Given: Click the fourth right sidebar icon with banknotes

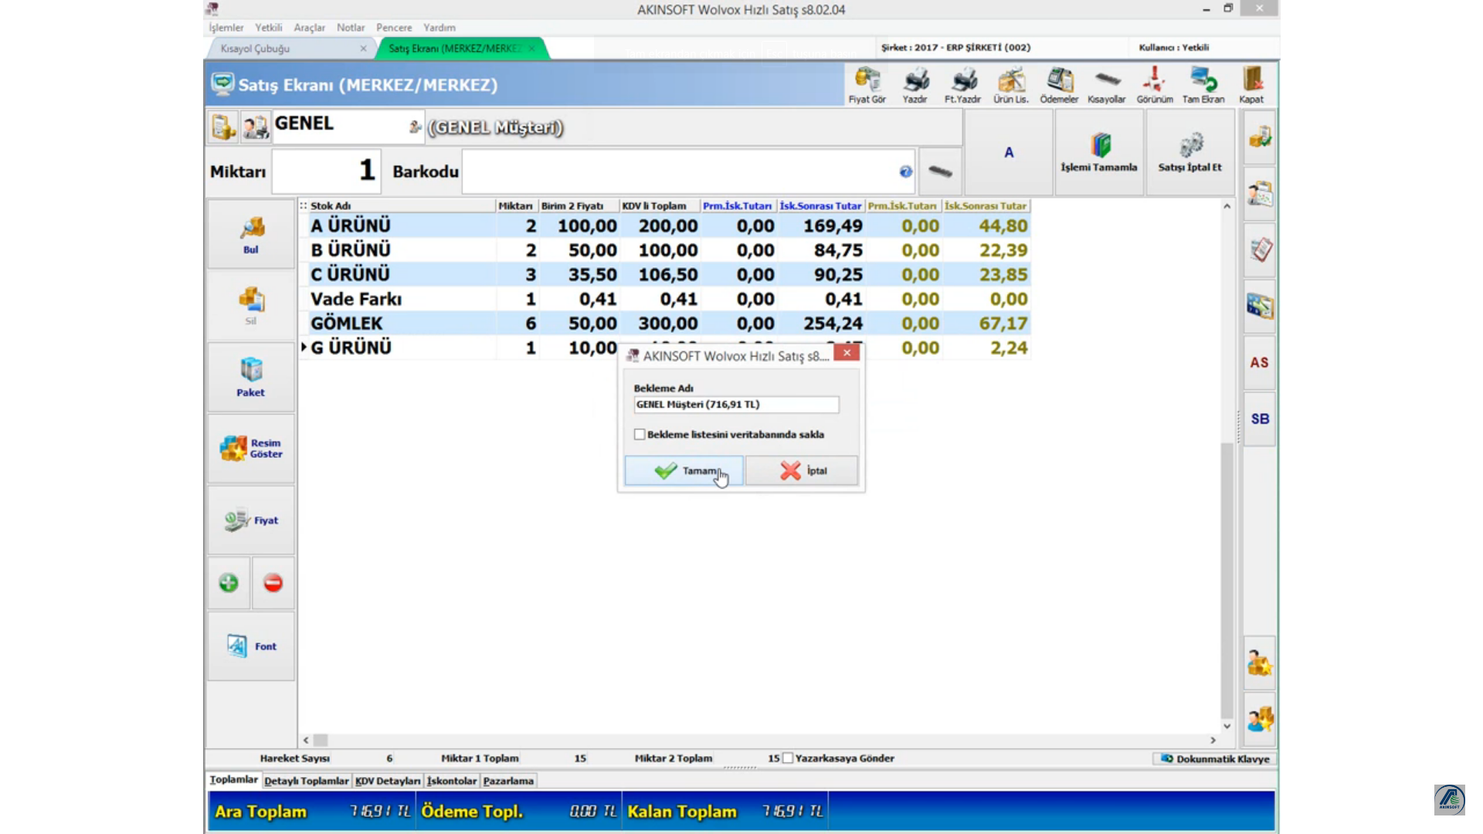Looking at the screenshot, I should click(1260, 307).
